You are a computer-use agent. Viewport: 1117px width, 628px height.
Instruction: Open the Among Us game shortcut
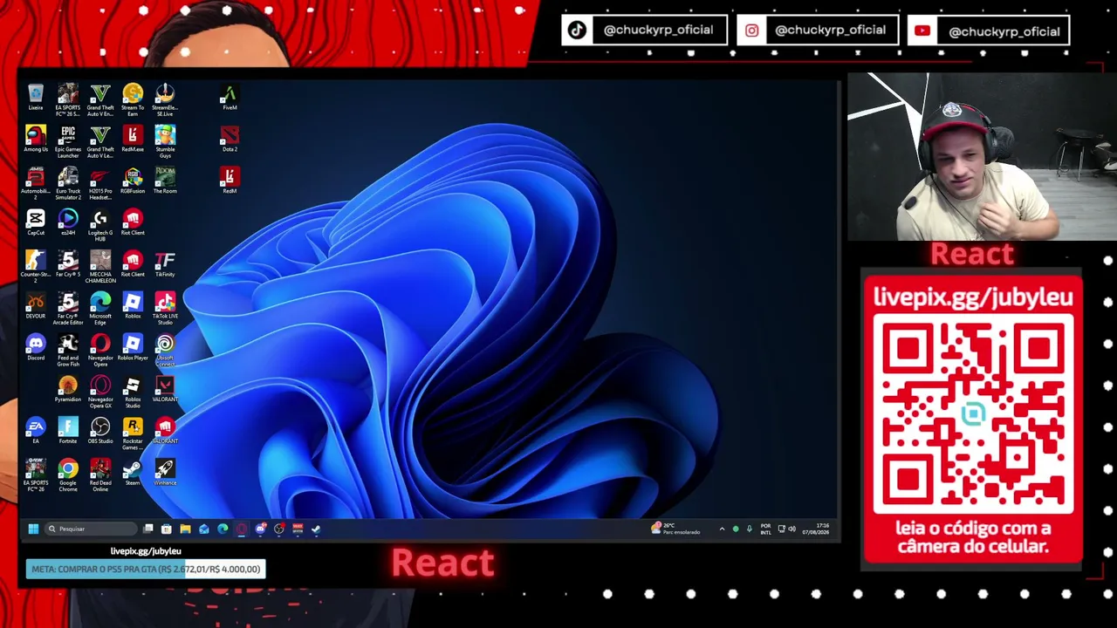[x=36, y=140]
